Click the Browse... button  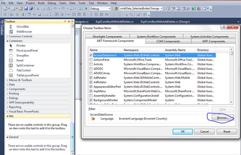pos(223,118)
